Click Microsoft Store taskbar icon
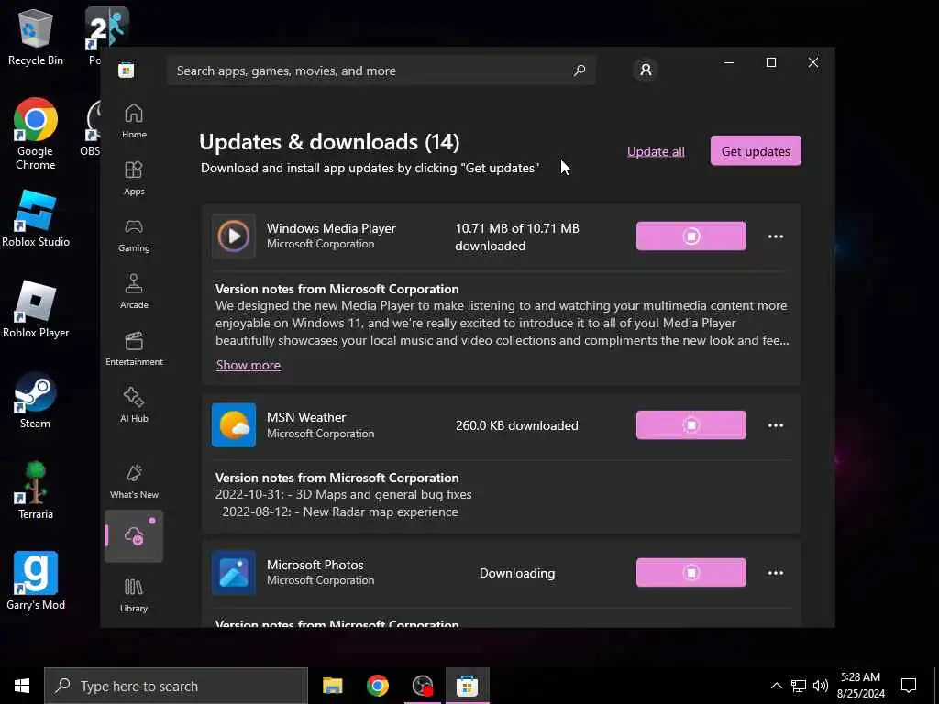 click(467, 686)
